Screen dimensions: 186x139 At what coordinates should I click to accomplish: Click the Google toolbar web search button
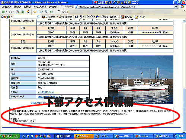pyautogui.click(x=48, y=17)
